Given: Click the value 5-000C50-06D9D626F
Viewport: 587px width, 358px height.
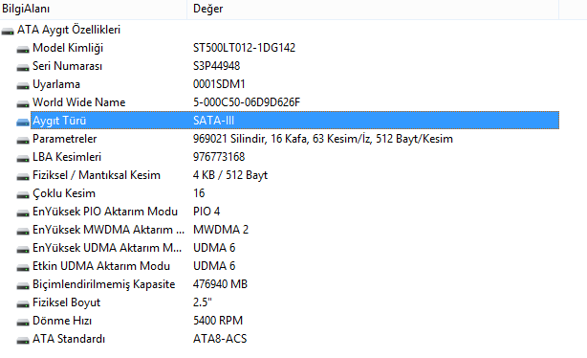Looking at the screenshot, I should point(247,102).
